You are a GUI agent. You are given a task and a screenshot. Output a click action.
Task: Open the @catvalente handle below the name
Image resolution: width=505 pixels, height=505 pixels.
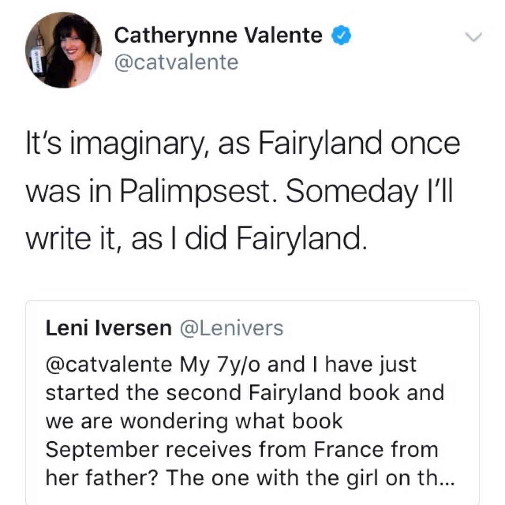tap(176, 62)
